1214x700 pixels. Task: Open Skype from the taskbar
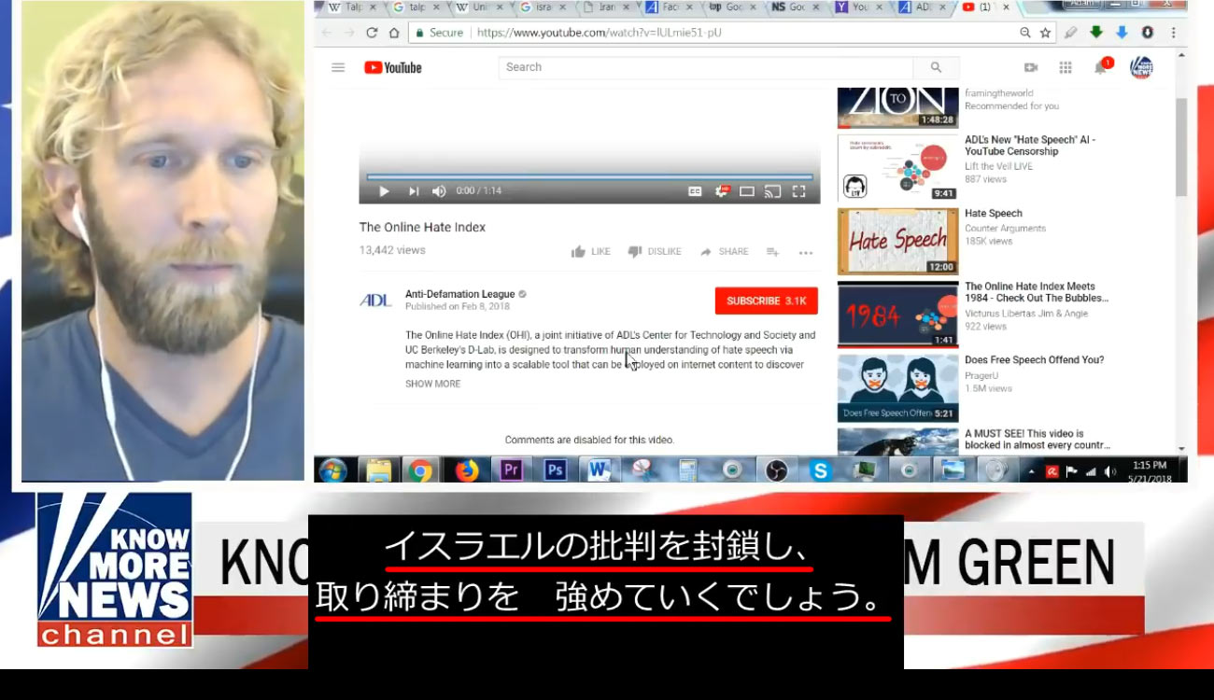point(821,470)
